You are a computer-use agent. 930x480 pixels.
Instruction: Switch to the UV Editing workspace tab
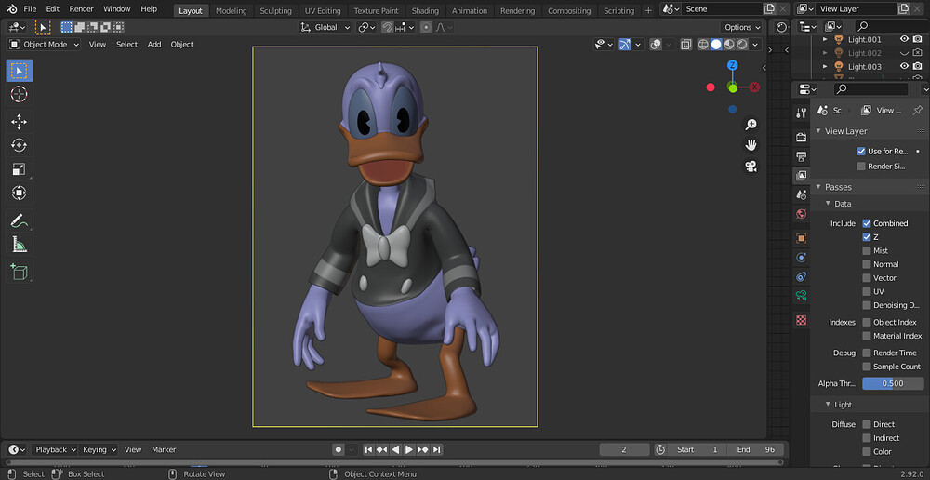click(323, 10)
